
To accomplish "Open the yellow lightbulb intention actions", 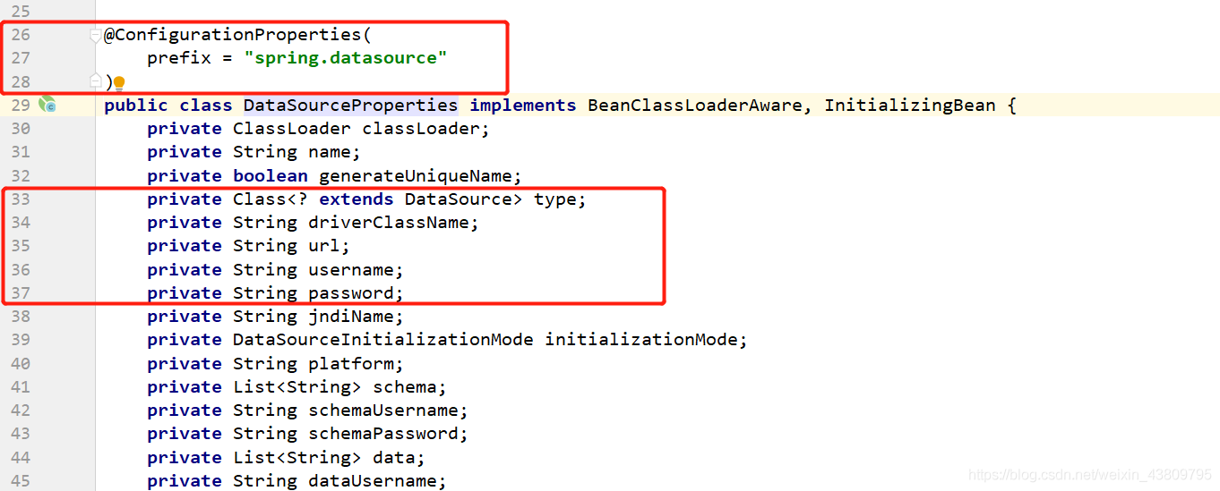I will pos(119,83).
